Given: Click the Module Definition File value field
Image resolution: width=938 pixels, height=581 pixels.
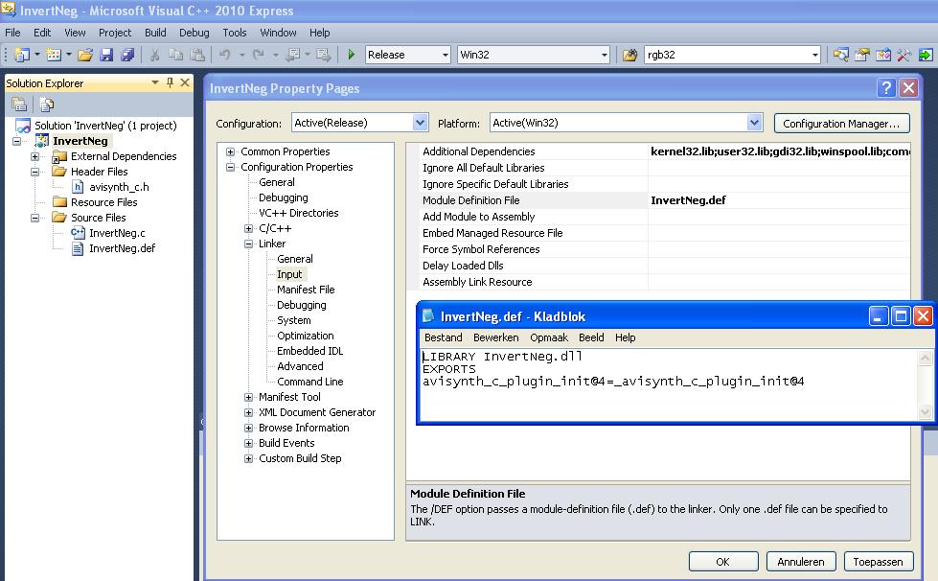Looking at the screenshot, I should click(x=779, y=200).
